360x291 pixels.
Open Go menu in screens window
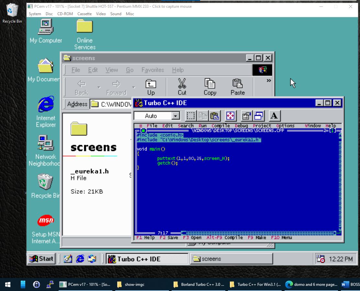point(130,70)
